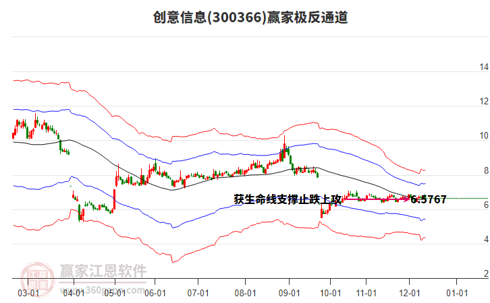Image resolution: width=490 pixels, height=303 pixels.
Task: Click the 4 price axis label
Action: [x=486, y=239]
